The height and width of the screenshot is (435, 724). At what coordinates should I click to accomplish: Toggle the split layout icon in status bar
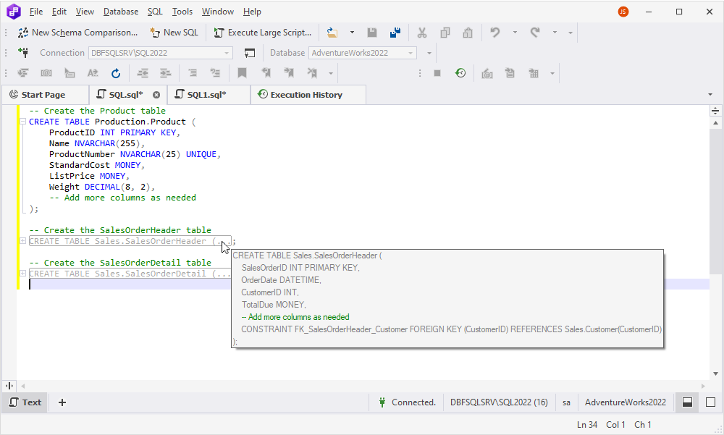(x=687, y=402)
